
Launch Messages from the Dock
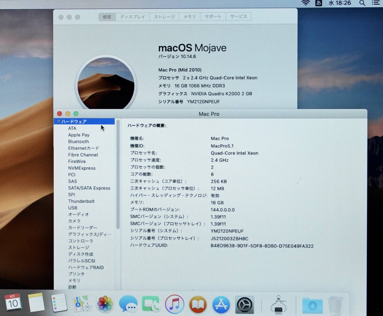tap(128, 304)
